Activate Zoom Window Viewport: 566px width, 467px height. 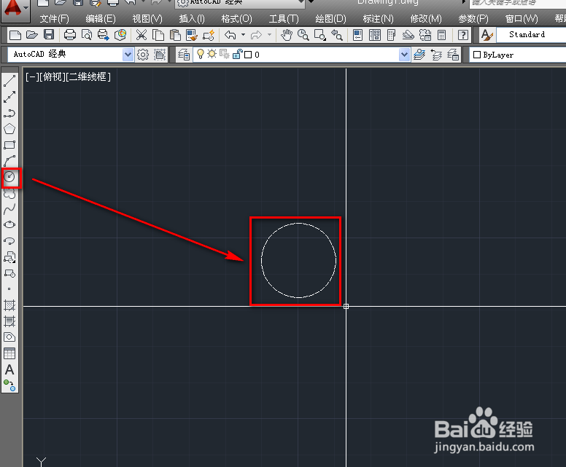point(320,35)
